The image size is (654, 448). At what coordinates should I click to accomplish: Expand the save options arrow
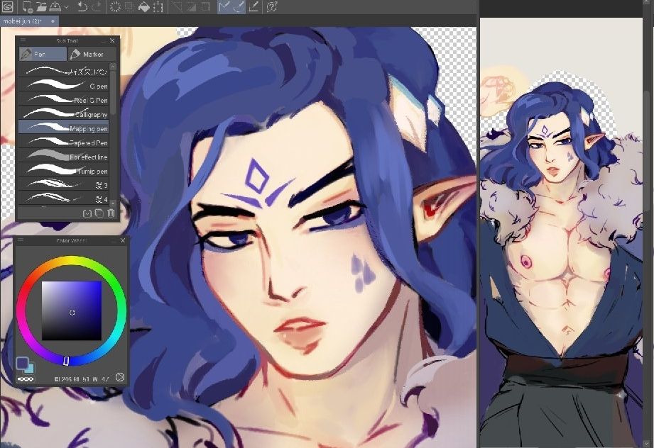click(x=67, y=7)
